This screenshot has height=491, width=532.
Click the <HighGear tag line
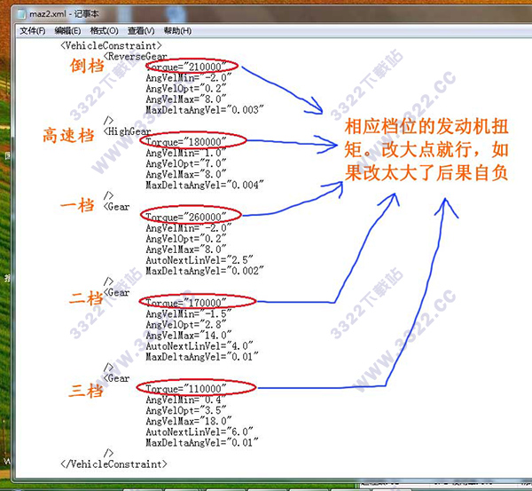[127, 131]
